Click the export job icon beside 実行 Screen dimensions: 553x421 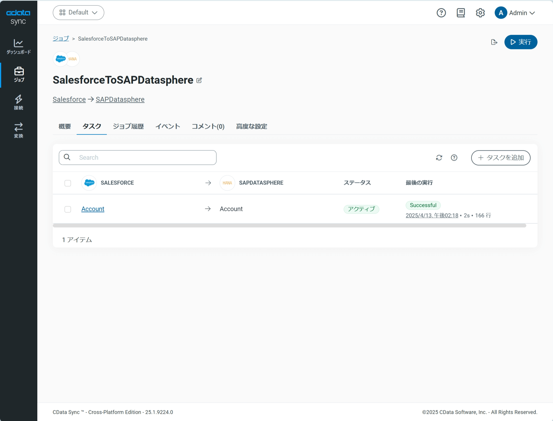click(x=494, y=42)
